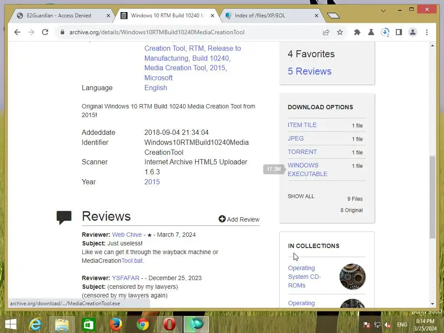This screenshot has height=333, width=444.
Task: Open the Windows Start button
Action: (11, 324)
